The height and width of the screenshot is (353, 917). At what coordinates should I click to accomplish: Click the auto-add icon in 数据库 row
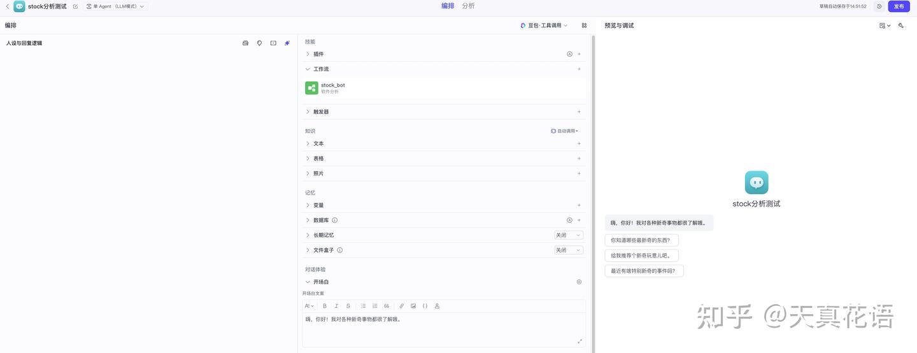(x=569, y=220)
